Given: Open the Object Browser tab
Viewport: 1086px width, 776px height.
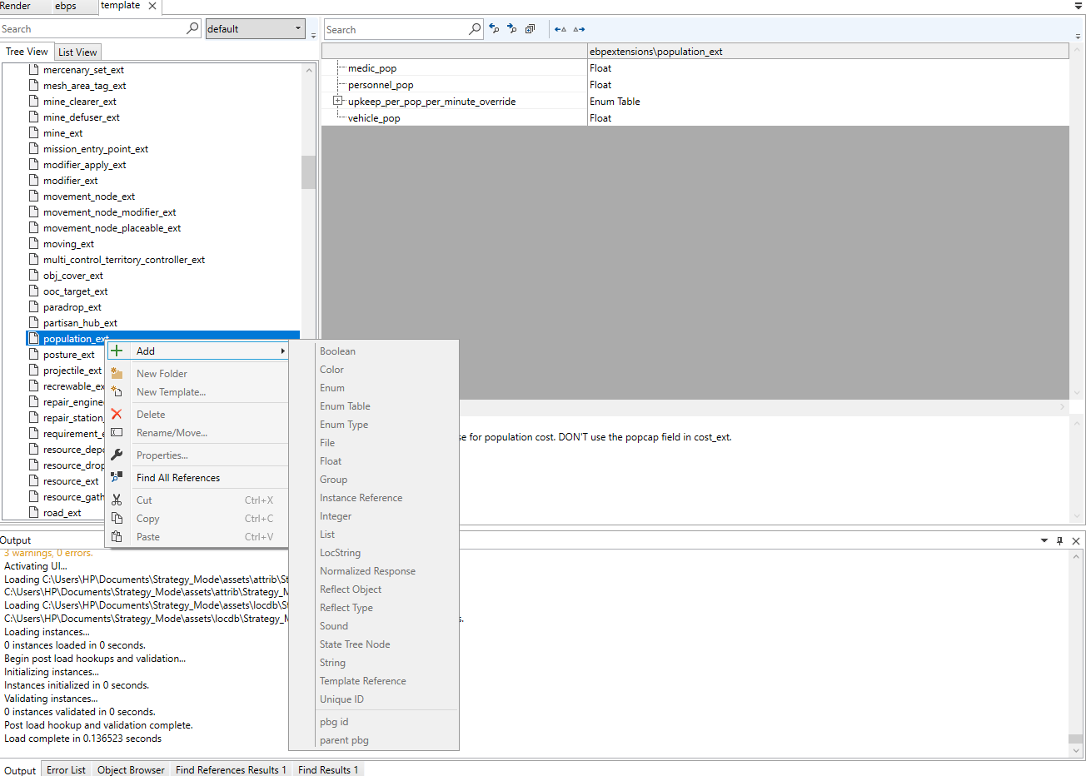Looking at the screenshot, I should tap(131, 769).
